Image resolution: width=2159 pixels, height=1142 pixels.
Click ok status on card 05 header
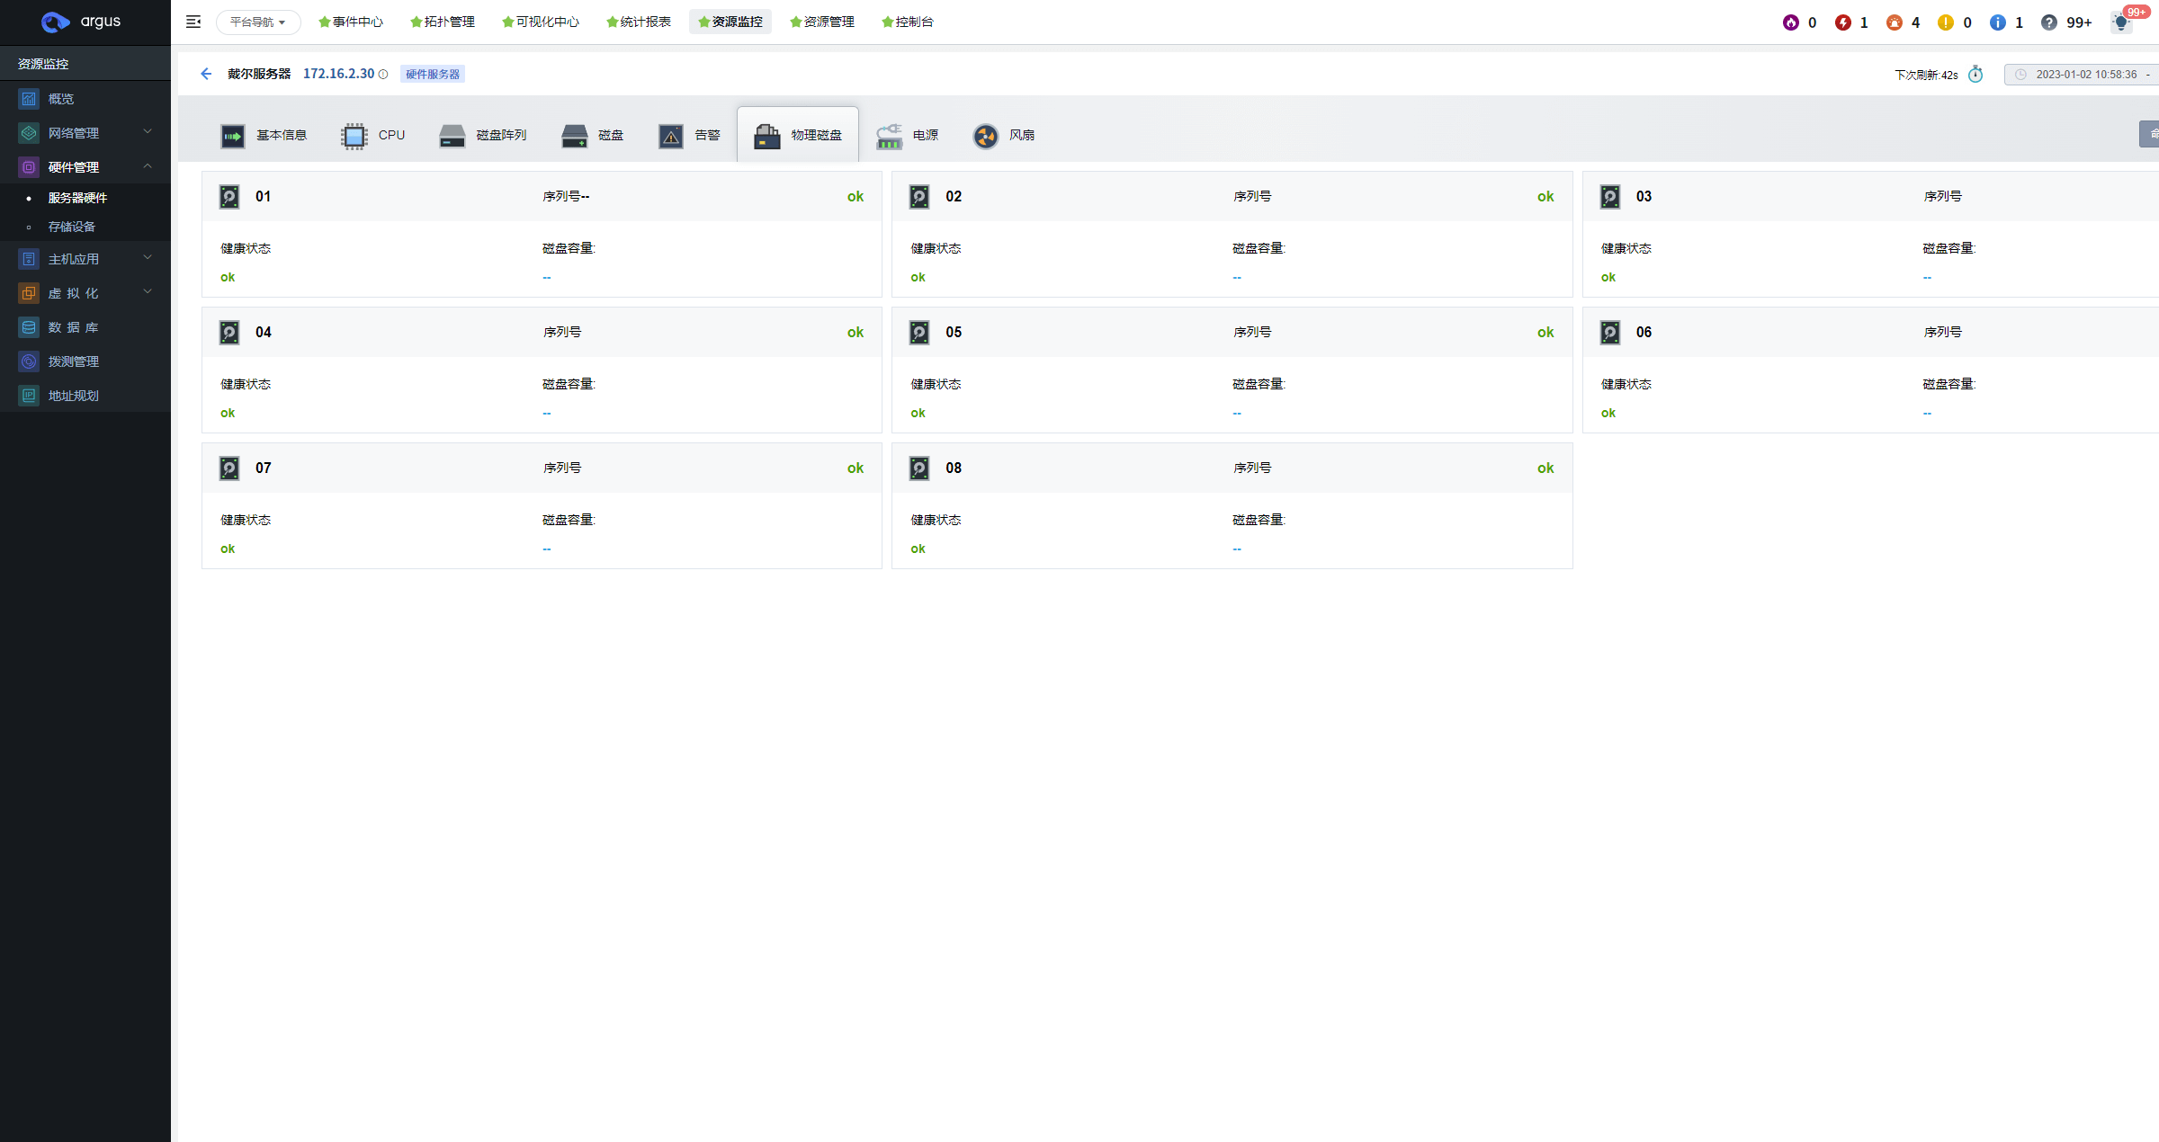pos(1545,333)
